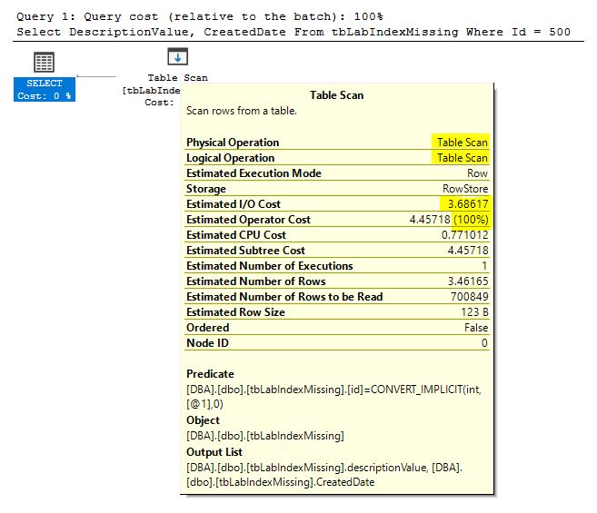Click the Predicate heading in the tooltip
This screenshot has height=513, width=597.
[210, 374]
